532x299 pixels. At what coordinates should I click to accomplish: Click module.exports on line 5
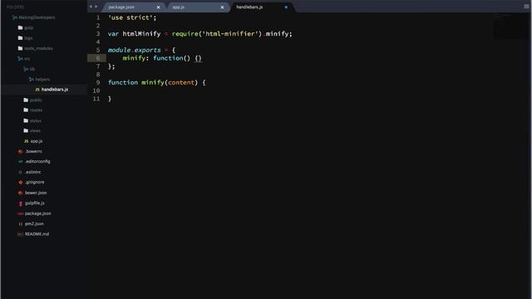tap(135, 50)
